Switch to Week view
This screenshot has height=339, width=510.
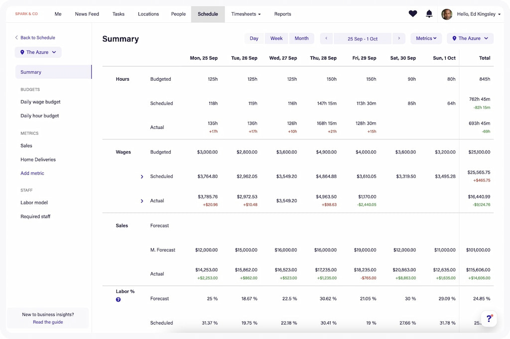coord(276,38)
